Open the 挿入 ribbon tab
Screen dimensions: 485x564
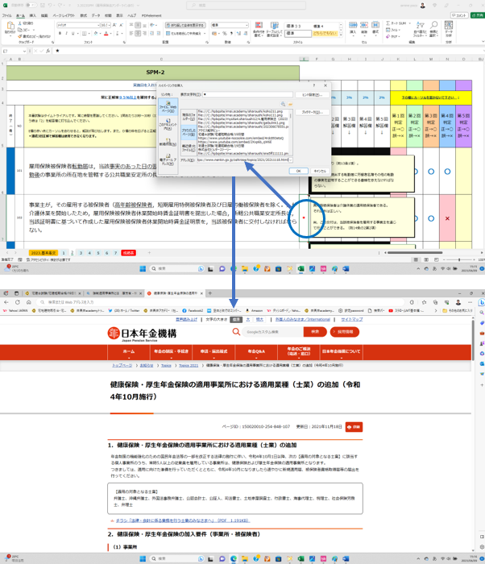pyautogui.click(x=33, y=16)
